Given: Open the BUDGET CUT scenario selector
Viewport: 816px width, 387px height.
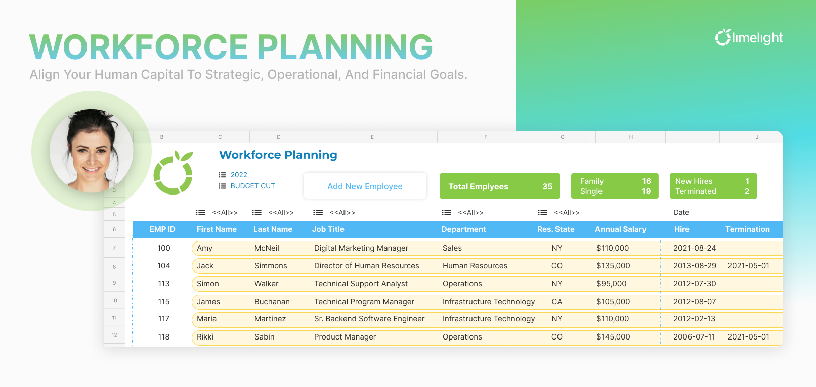Looking at the screenshot, I should pos(252,186).
